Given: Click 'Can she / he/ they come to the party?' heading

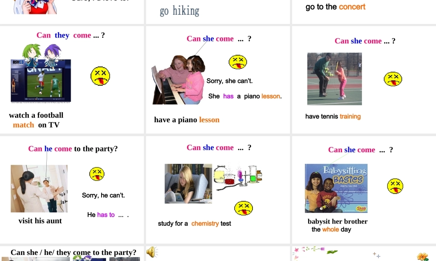Looking at the screenshot, I should click(x=73, y=252).
